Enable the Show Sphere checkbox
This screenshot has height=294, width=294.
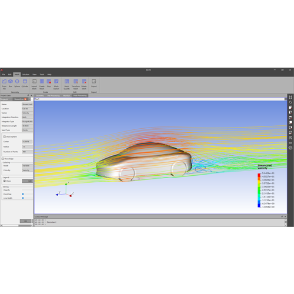pos(5,136)
